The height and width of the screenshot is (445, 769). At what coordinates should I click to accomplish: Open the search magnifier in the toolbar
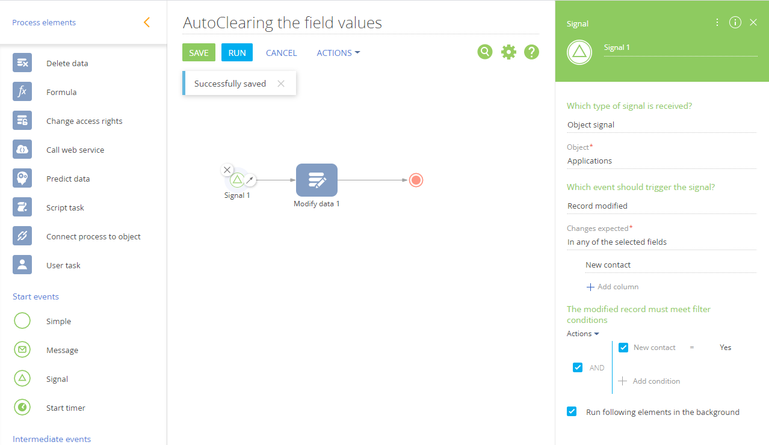click(485, 52)
